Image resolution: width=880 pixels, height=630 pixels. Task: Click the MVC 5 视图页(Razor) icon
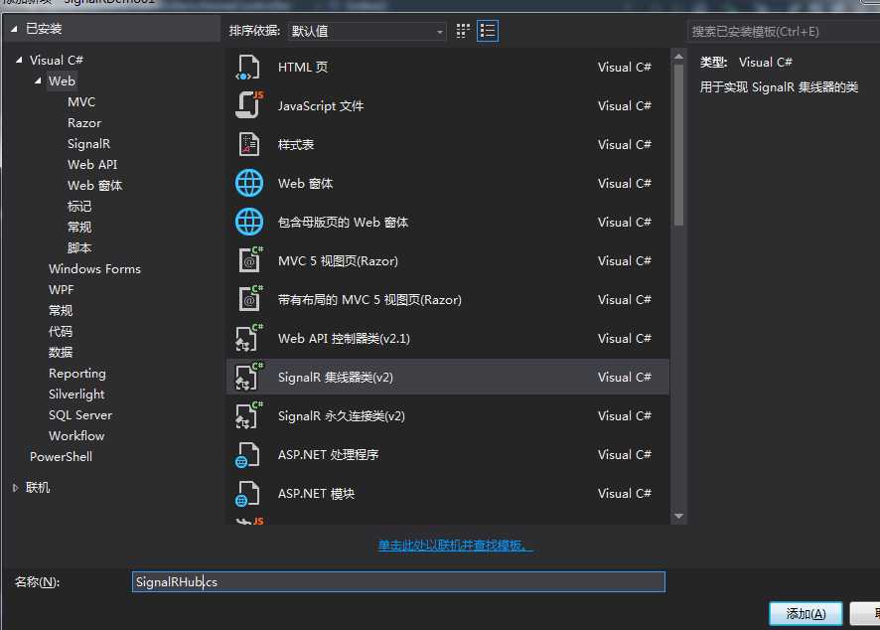click(x=249, y=260)
